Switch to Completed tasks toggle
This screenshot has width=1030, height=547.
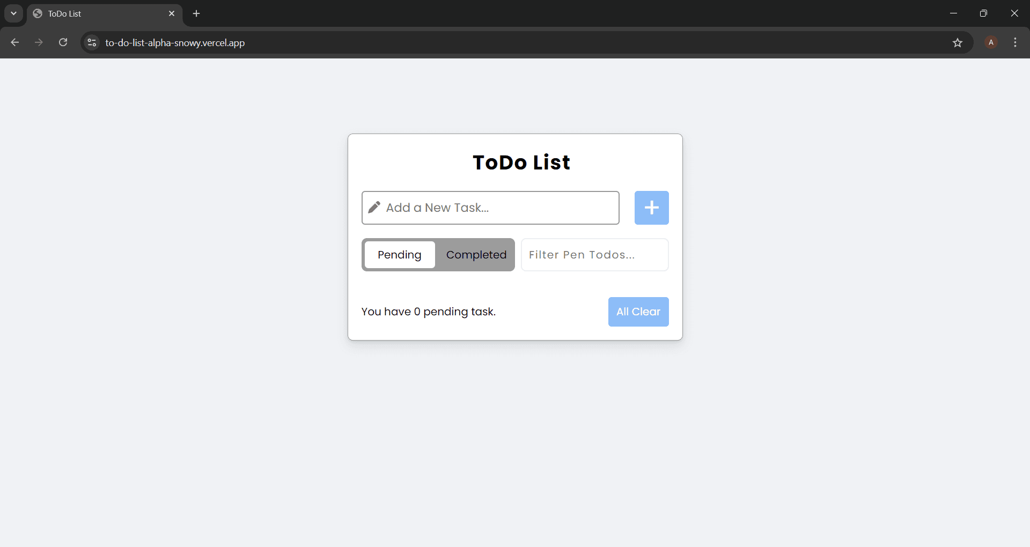476,255
